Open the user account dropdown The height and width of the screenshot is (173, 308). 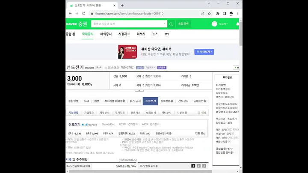click(223, 24)
